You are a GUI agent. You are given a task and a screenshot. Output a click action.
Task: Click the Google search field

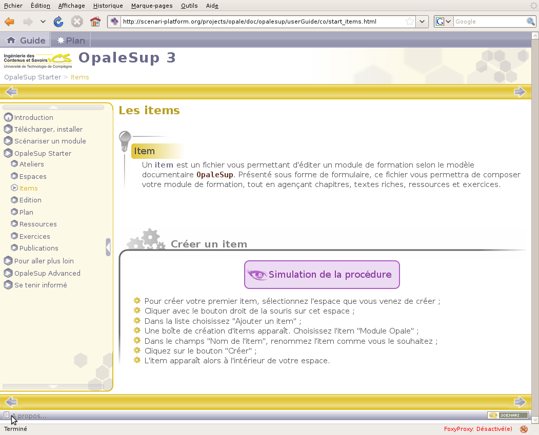tap(490, 22)
